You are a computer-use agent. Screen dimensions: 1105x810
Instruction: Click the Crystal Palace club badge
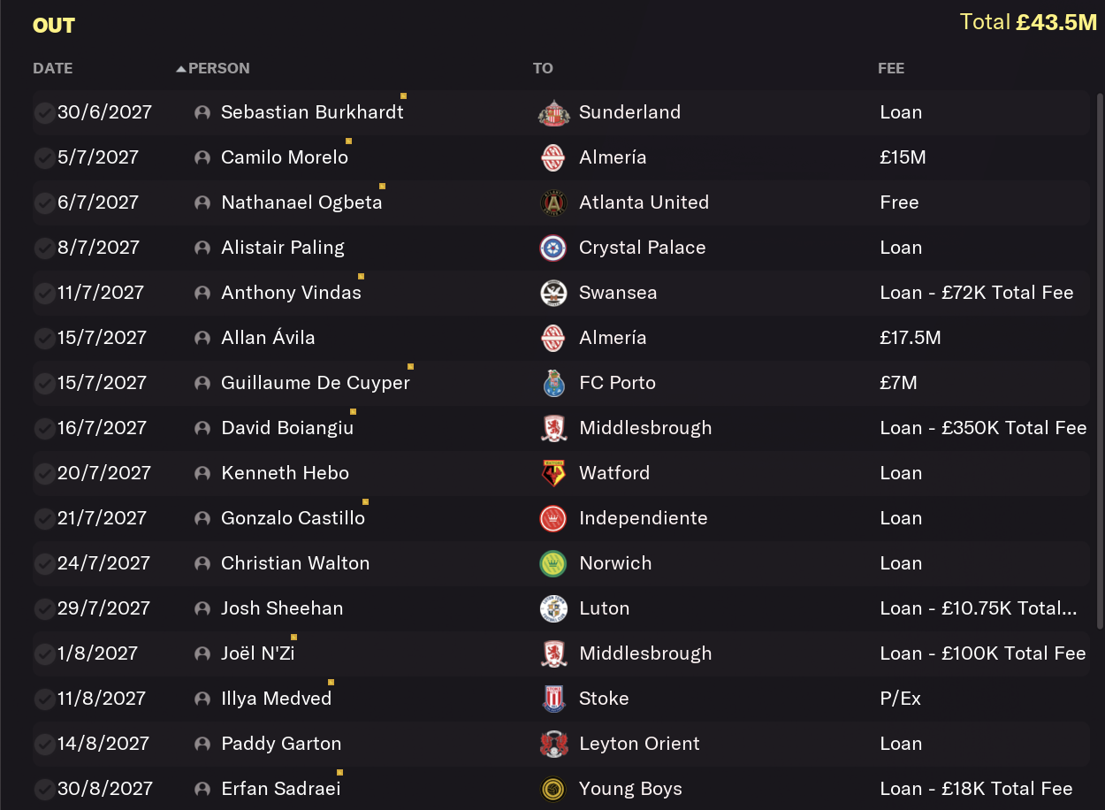point(553,248)
